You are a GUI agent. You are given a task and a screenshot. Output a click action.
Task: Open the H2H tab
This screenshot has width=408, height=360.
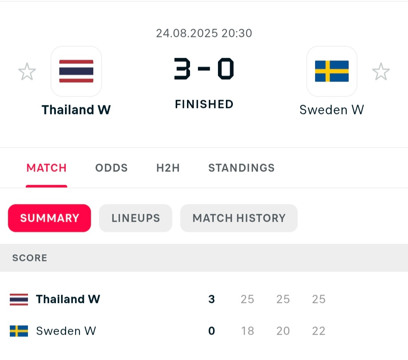168,168
